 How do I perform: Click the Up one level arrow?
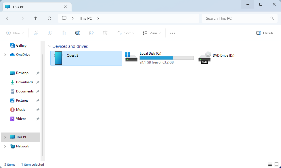36,18
